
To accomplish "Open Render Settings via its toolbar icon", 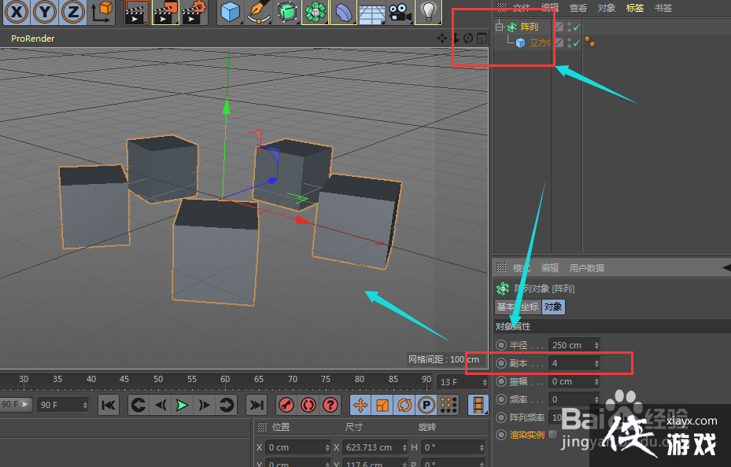I will tap(193, 12).
